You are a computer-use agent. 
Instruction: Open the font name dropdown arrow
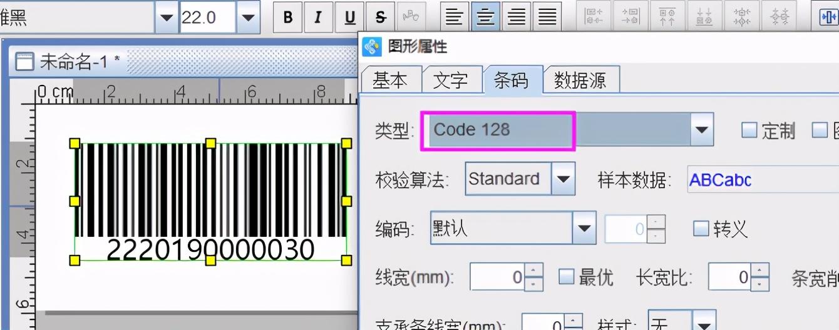tap(166, 17)
